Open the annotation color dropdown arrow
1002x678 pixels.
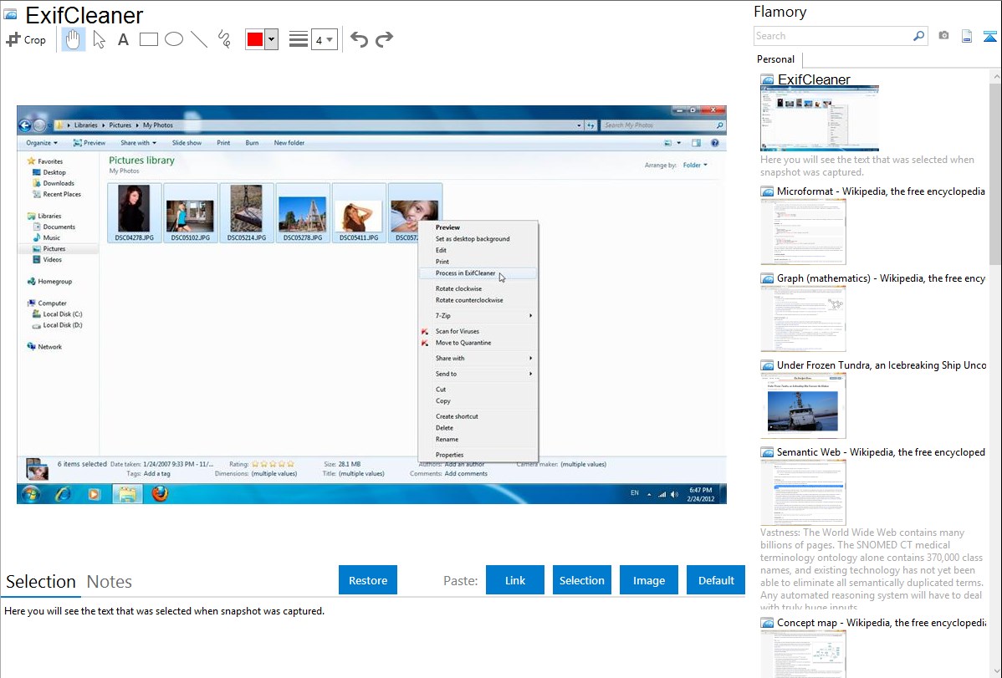point(272,39)
